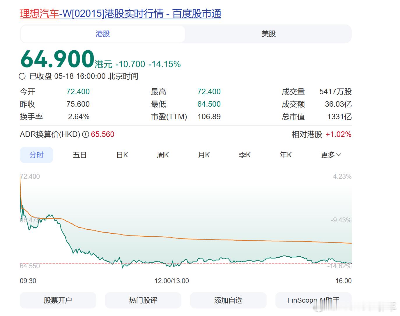Viewport: 400px width, 316px height.
Task: Click the 最低 value 64.500
Action: pos(209,104)
